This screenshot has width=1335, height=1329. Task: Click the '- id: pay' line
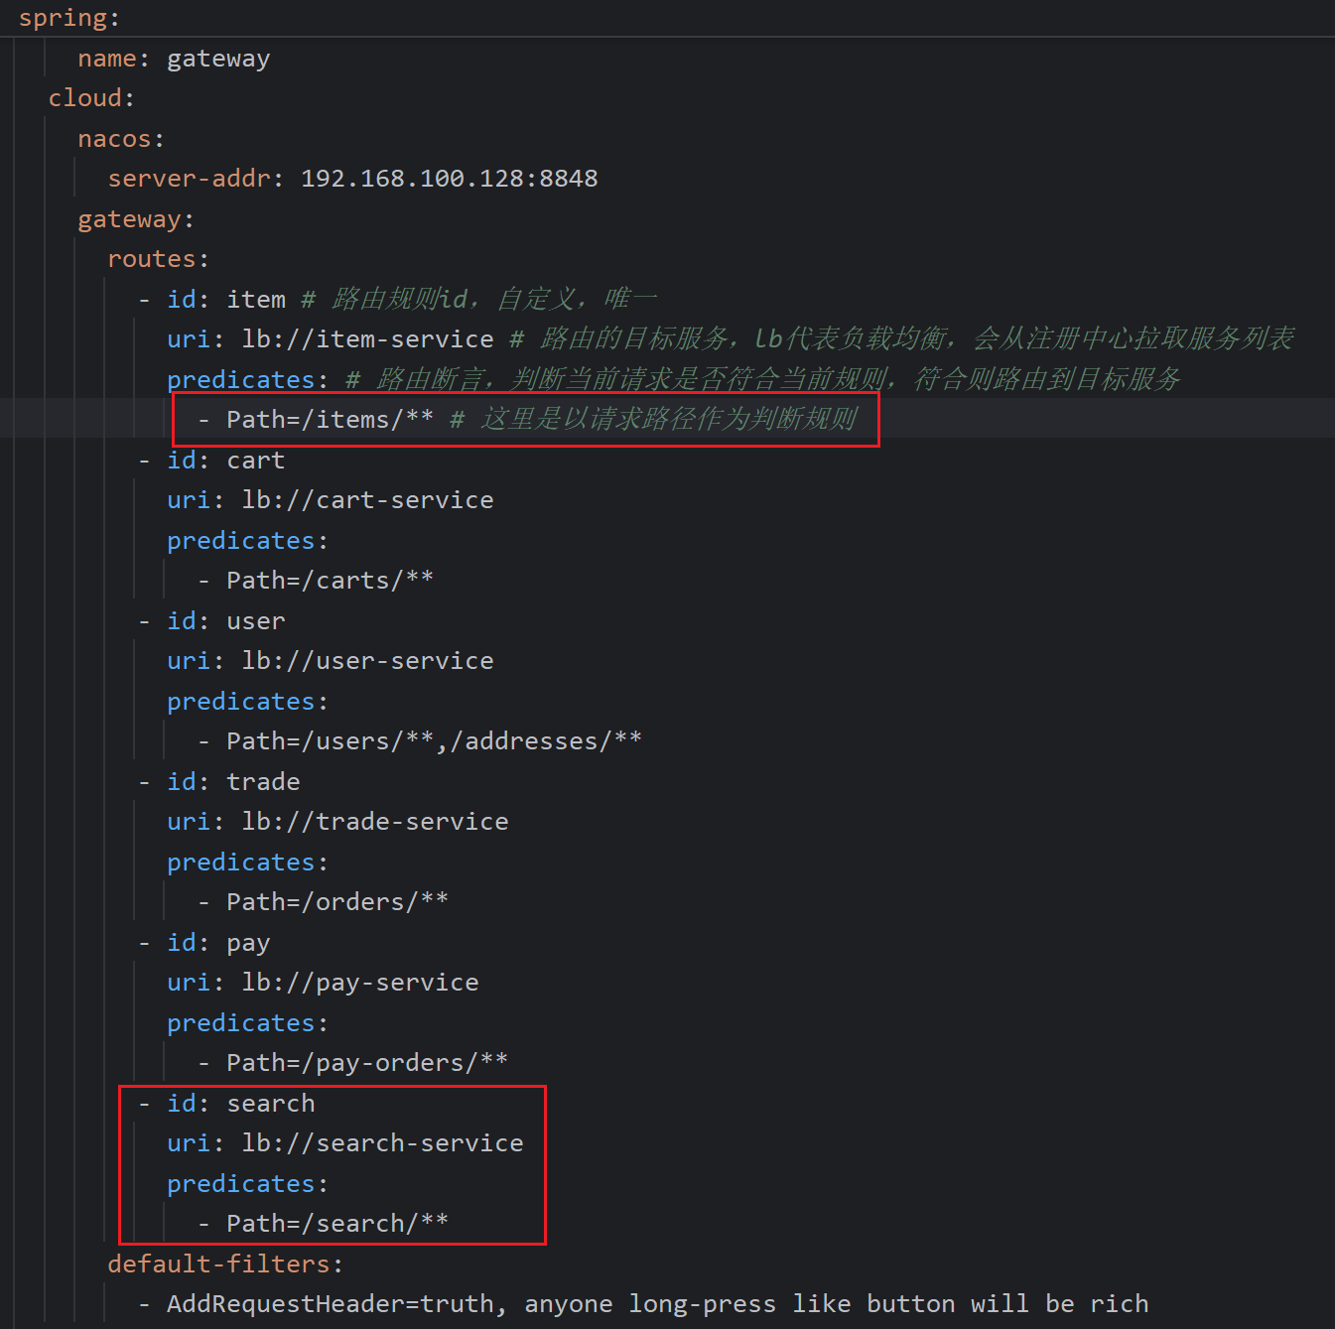pos(203,943)
